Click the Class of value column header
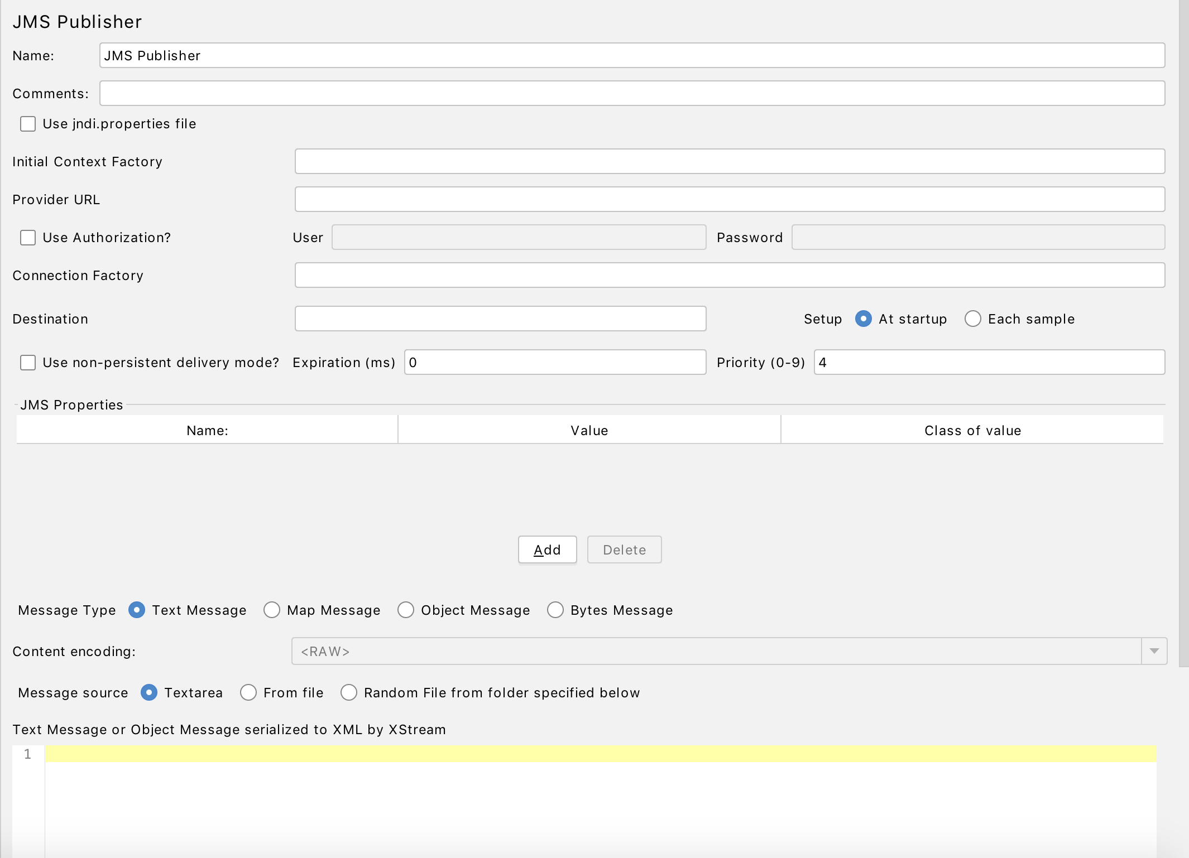This screenshot has width=1189, height=858. [x=972, y=431]
